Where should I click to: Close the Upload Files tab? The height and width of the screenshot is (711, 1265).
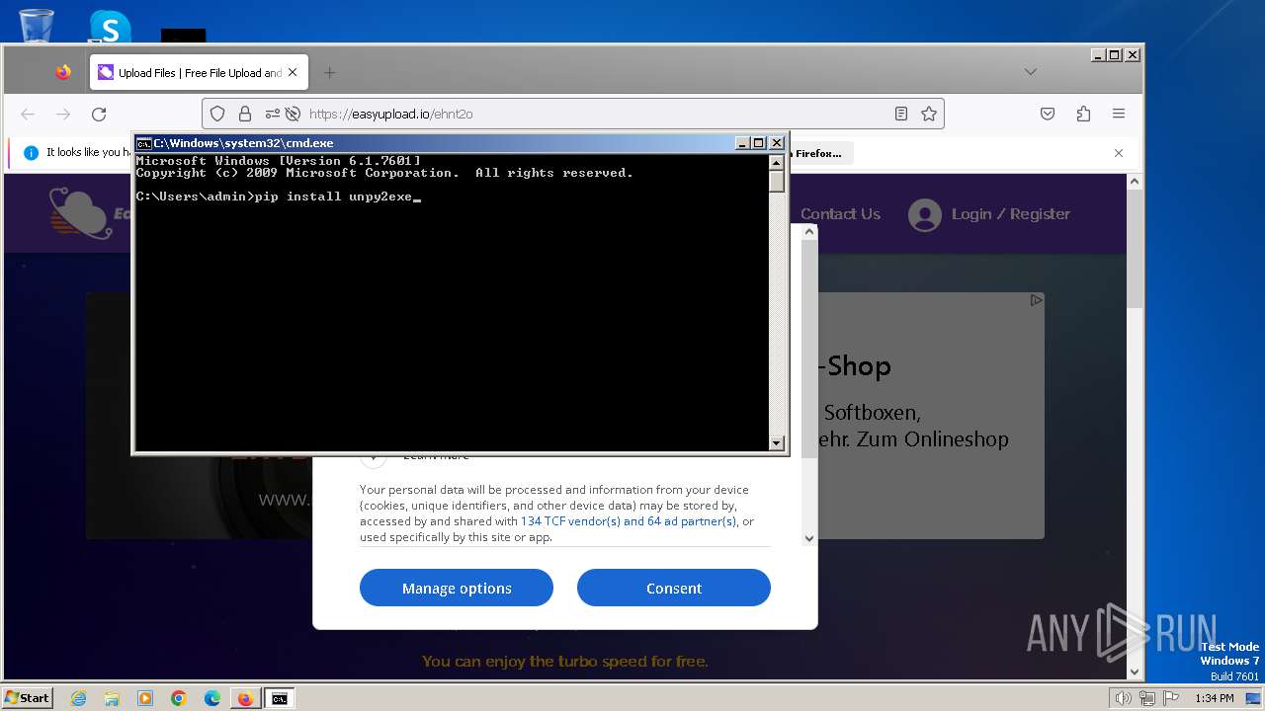point(293,72)
